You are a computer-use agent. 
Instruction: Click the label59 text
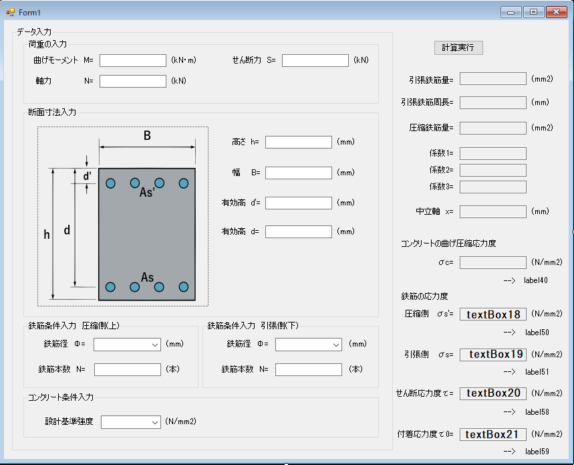pyautogui.click(x=537, y=452)
